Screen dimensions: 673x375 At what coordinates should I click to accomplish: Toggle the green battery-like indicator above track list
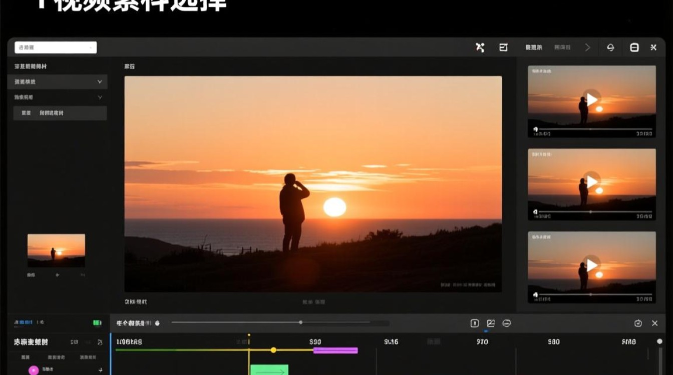[x=97, y=323]
